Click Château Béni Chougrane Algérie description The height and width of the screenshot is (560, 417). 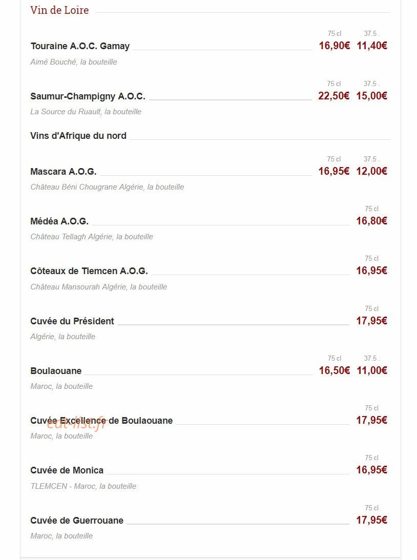pyautogui.click(x=107, y=187)
